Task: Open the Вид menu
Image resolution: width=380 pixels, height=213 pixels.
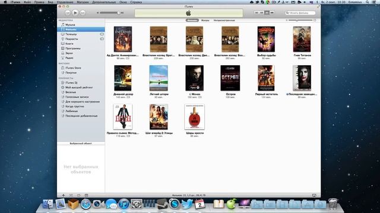Action: coord(50,2)
